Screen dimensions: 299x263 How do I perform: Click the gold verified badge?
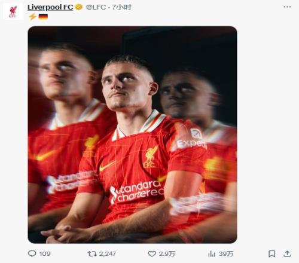coord(79,7)
